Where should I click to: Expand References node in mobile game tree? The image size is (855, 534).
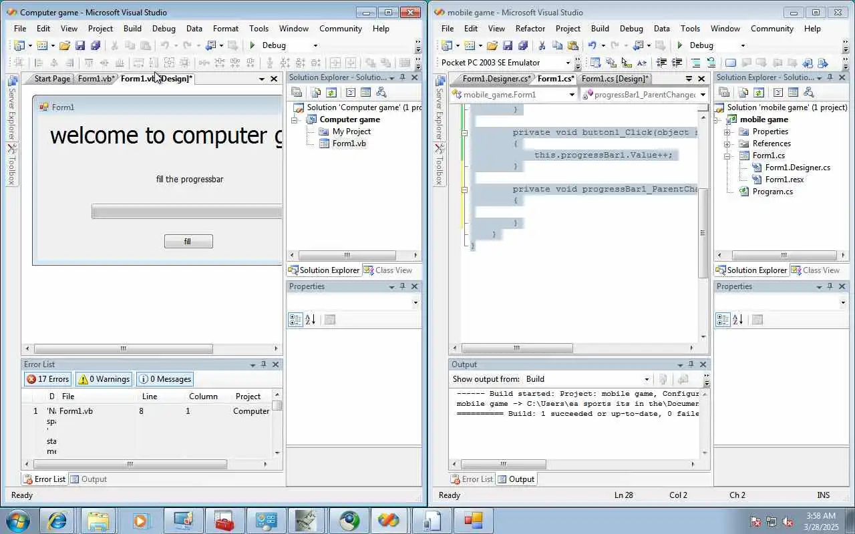coord(727,144)
